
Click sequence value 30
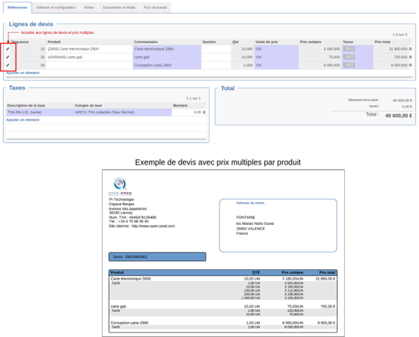click(42, 65)
